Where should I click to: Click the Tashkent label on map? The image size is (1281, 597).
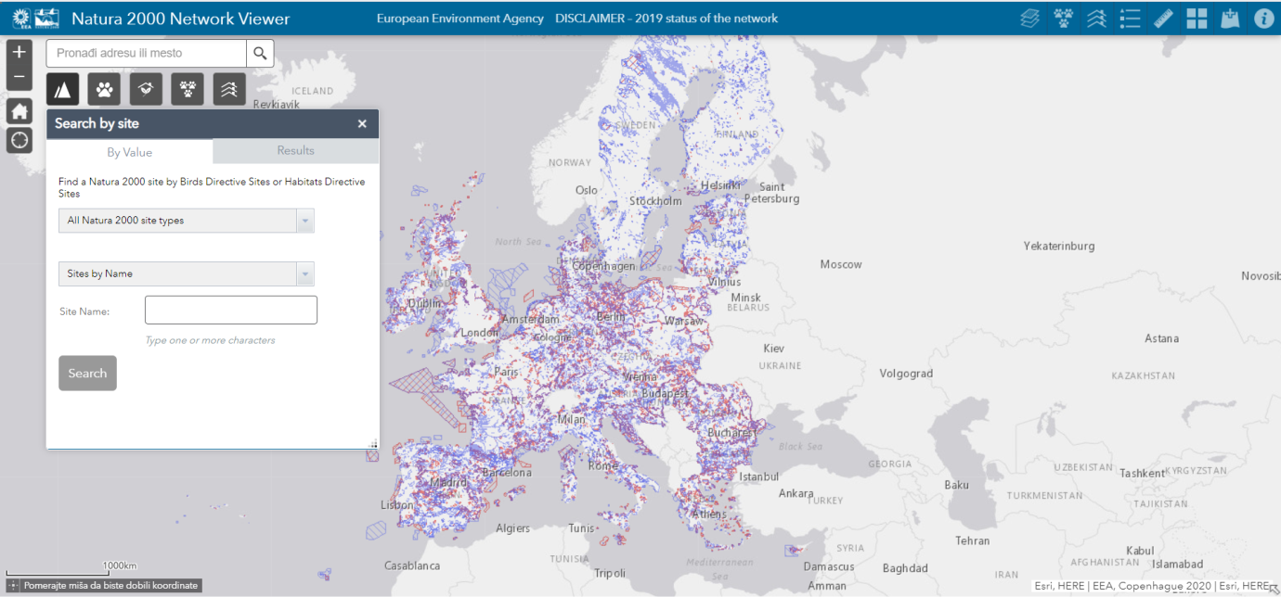(x=1142, y=473)
